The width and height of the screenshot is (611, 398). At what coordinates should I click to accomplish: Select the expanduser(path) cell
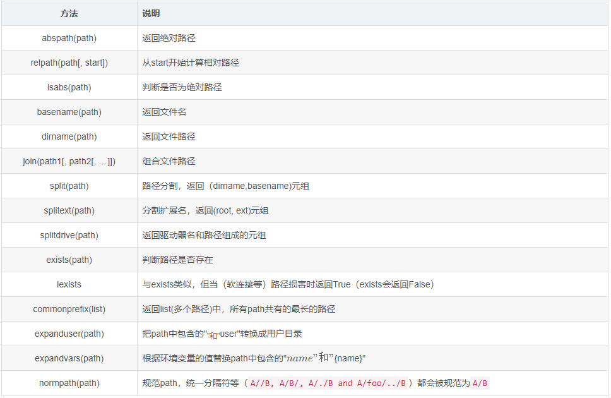(x=69, y=333)
